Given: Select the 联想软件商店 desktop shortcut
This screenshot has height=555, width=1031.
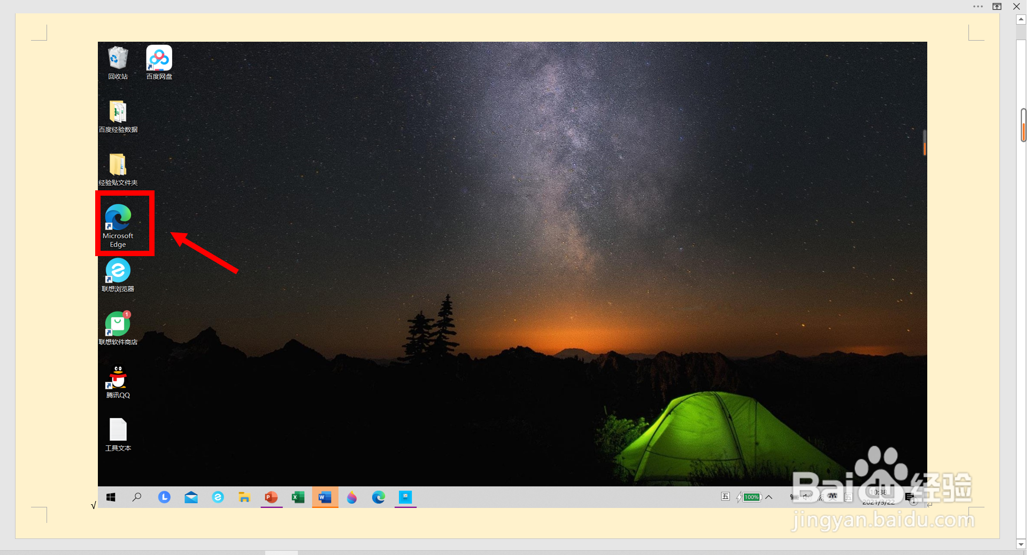Looking at the screenshot, I should coord(118,328).
